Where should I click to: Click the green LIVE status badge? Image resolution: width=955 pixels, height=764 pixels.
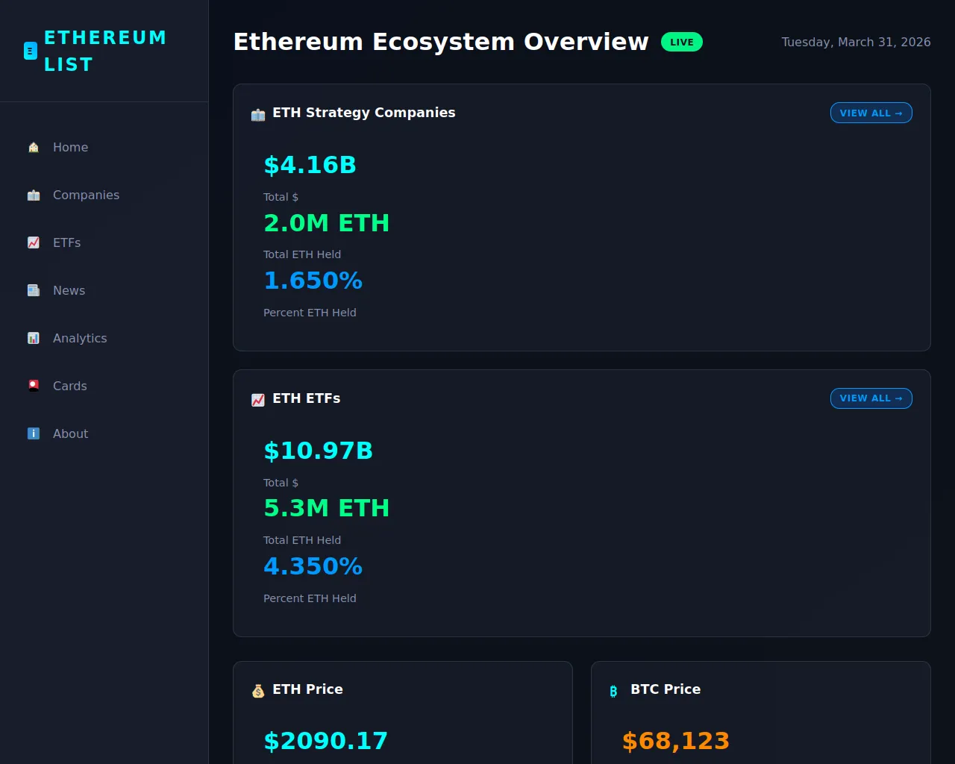(x=681, y=43)
